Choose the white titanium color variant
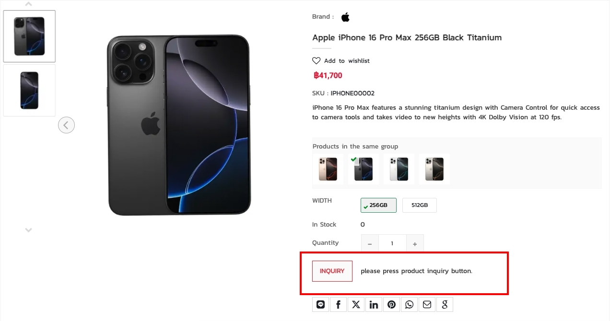Viewport: 610px width, 321px height. click(399, 169)
